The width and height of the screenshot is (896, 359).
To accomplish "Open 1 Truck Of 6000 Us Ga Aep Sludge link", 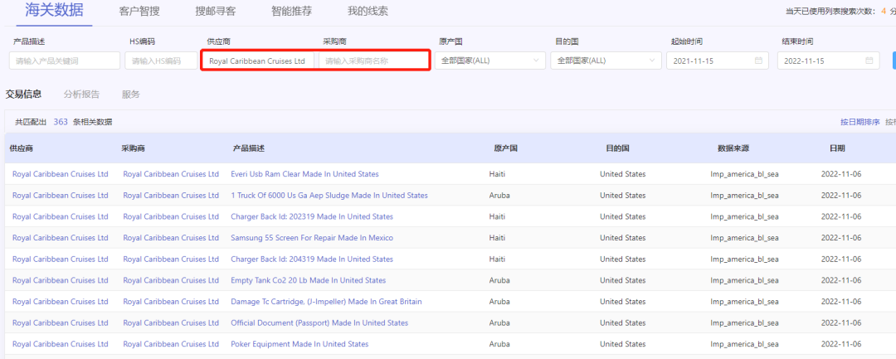I will [x=329, y=195].
